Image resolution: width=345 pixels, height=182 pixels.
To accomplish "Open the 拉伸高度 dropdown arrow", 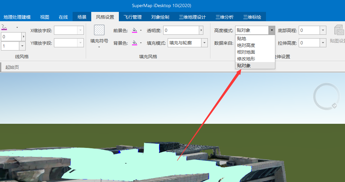I will coord(323,43).
